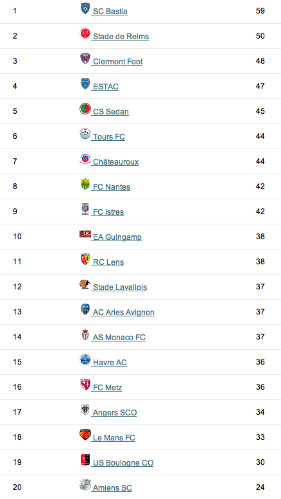Open the AC Arles Avignon link
281x499 pixels.
coord(124,312)
